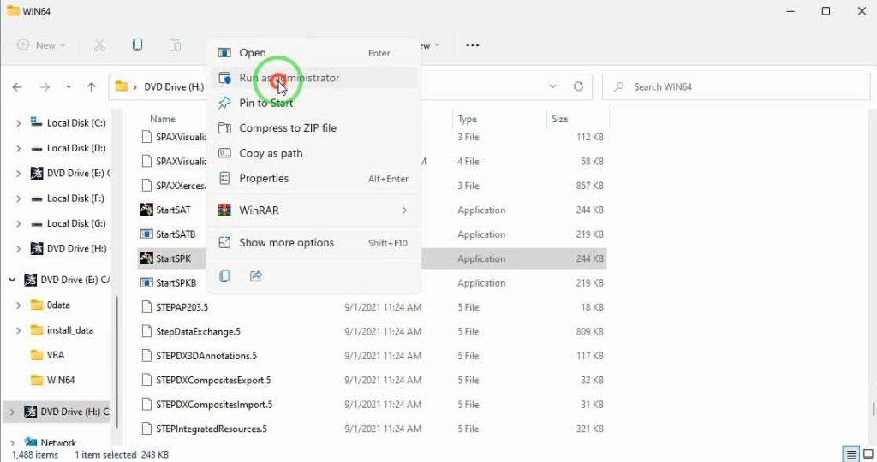
Task: Click the Copy icon at context menu bottom
Action: pyautogui.click(x=224, y=275)
